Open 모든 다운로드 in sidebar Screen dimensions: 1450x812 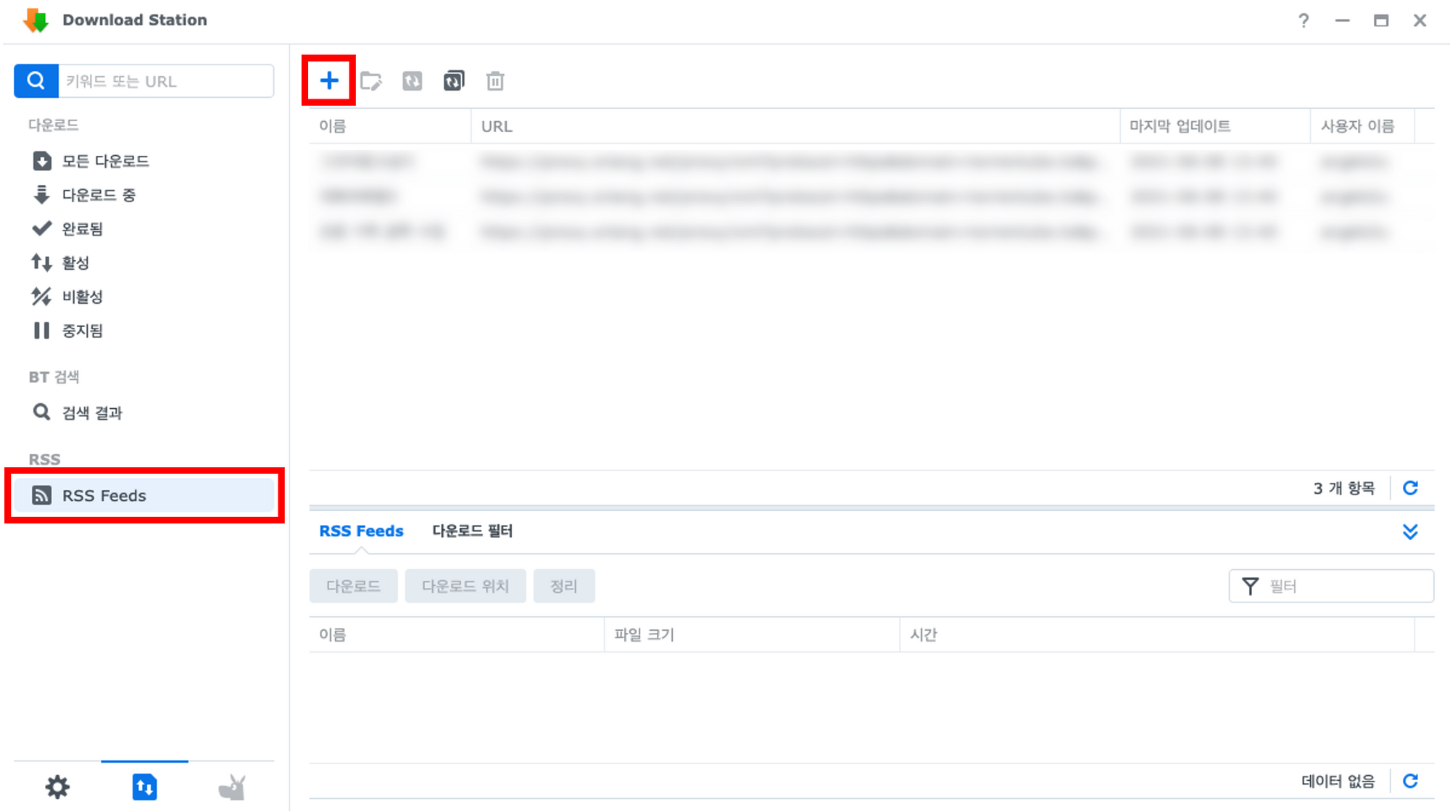[105, 161]
